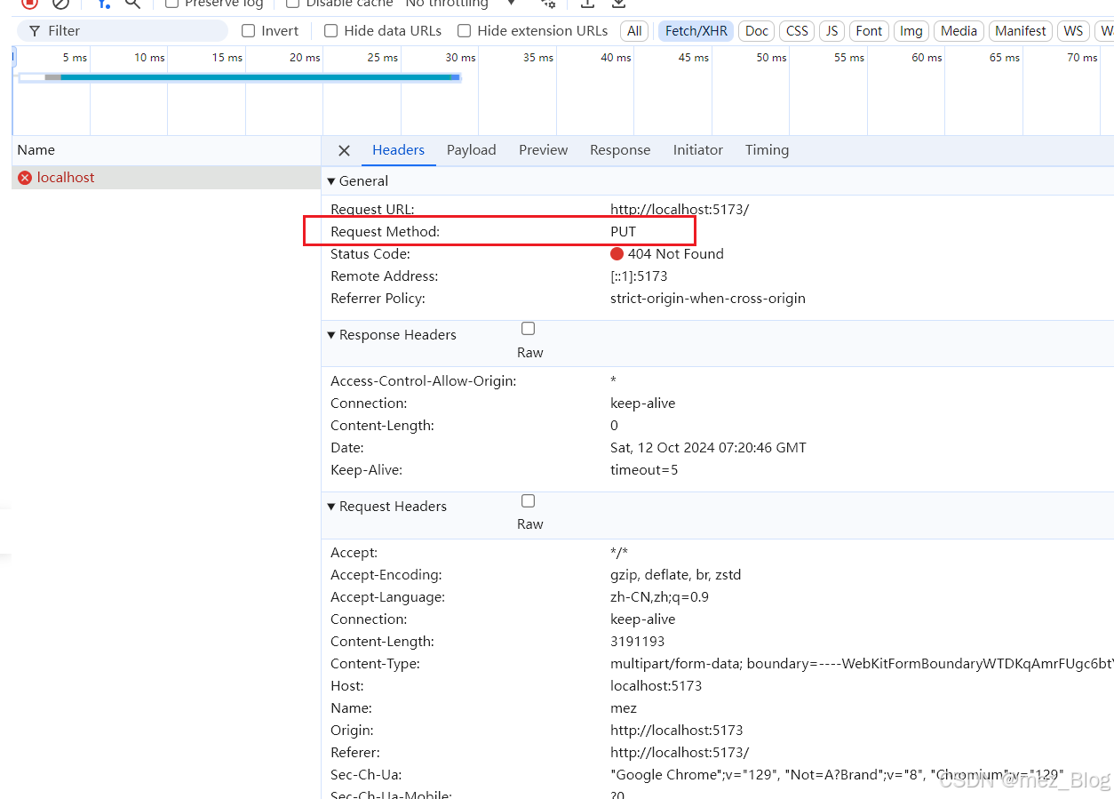The width and height of the screenshot is (1114, 799).
Task: Click the red error icon beside localhost
Action: click(25, 178)
